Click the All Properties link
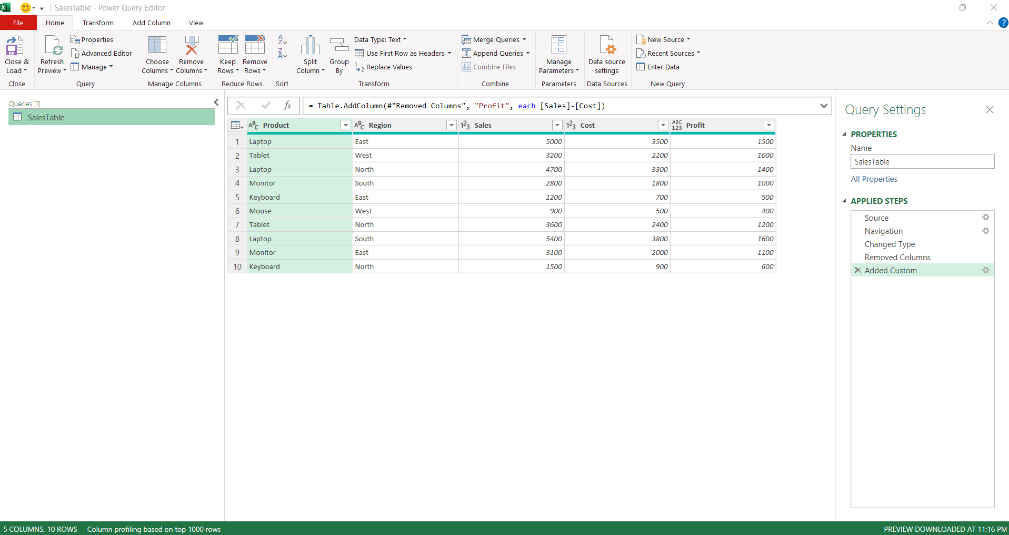 pos(874,179)
